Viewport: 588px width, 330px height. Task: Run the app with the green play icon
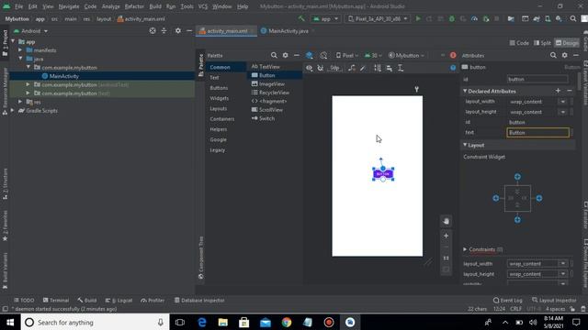point(418,18)
